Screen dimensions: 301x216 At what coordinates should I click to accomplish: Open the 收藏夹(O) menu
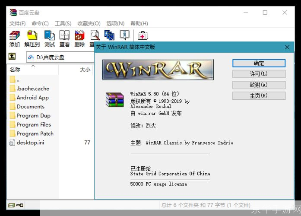pyautogui.click(x=89, y=23)
